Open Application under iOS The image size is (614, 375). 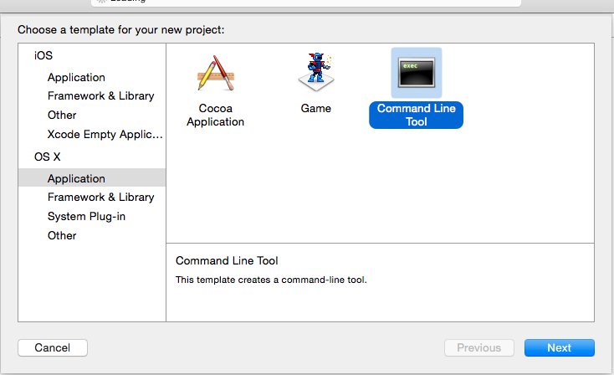point(76,77)
